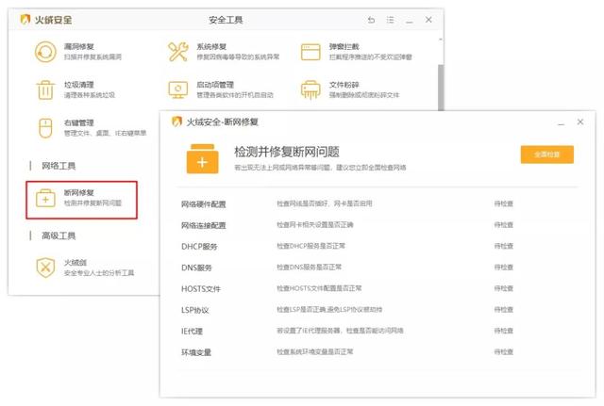Viewport: 604px width, 406px height.
Task: Open 右键管理 by its text label
Action: pyautogui.click(x=79, y=123)
